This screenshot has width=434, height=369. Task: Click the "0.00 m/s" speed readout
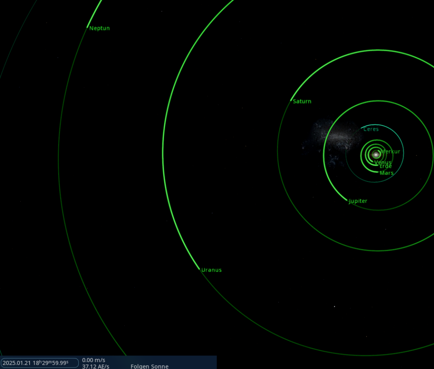coord(94,360)
